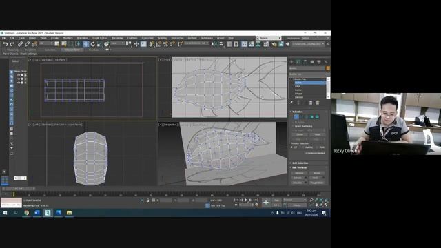Select Vertex sub-object level icon
The image size is (441, 248).
(296, 116)
